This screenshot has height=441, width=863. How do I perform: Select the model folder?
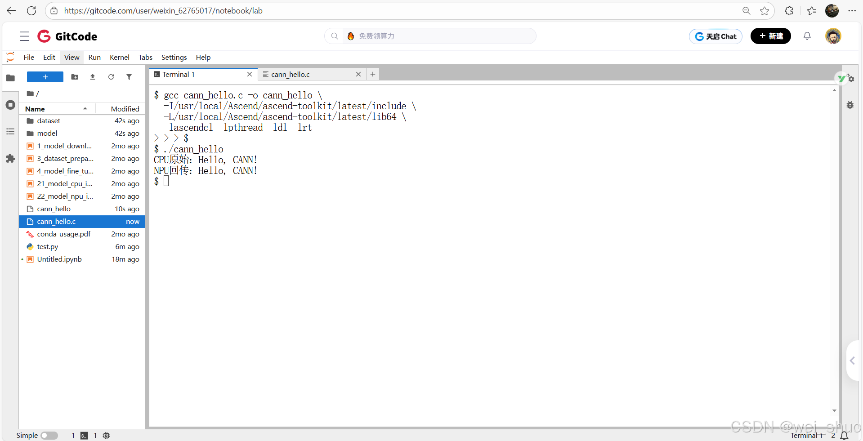[82, 134]
